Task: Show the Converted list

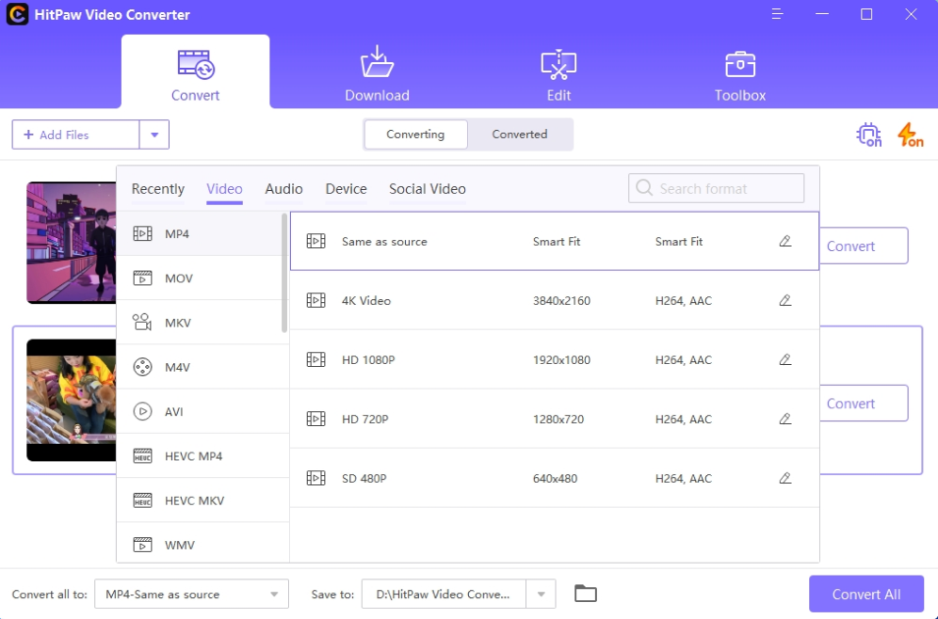Action: click(x=519, y=134)
